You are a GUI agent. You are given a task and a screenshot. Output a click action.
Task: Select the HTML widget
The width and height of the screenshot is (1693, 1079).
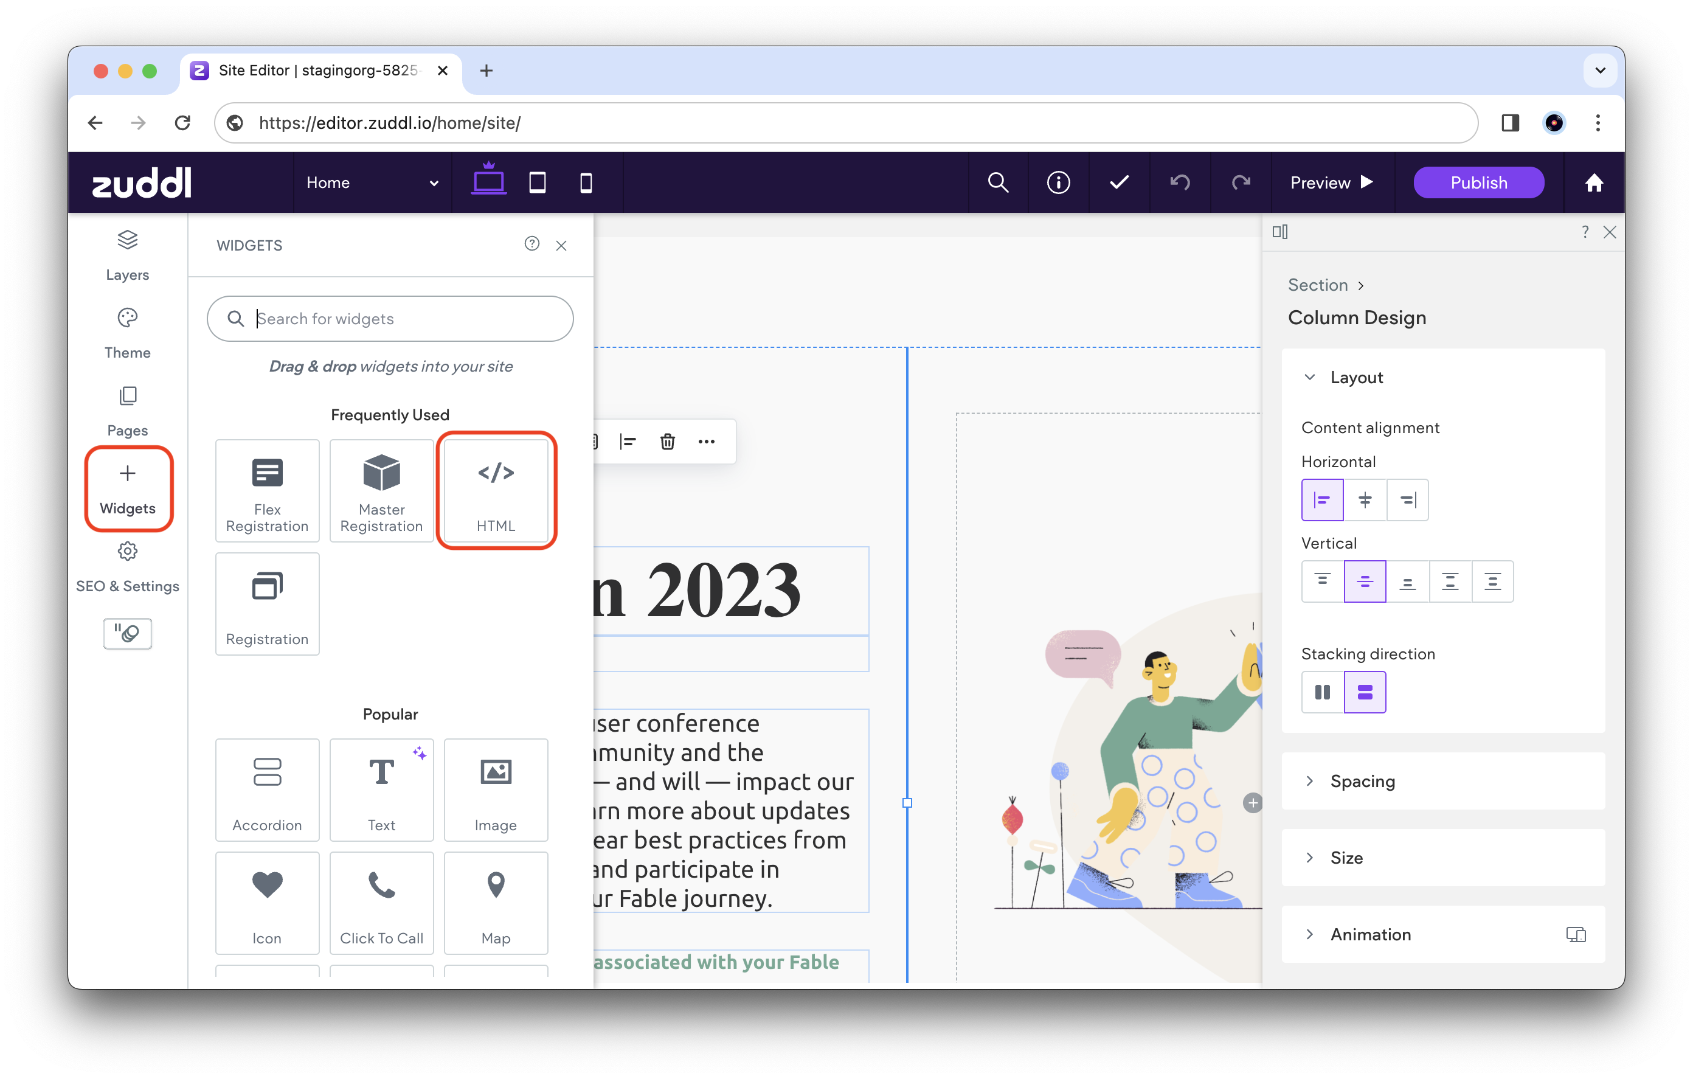pyautogui.click(x=496, y=490)
